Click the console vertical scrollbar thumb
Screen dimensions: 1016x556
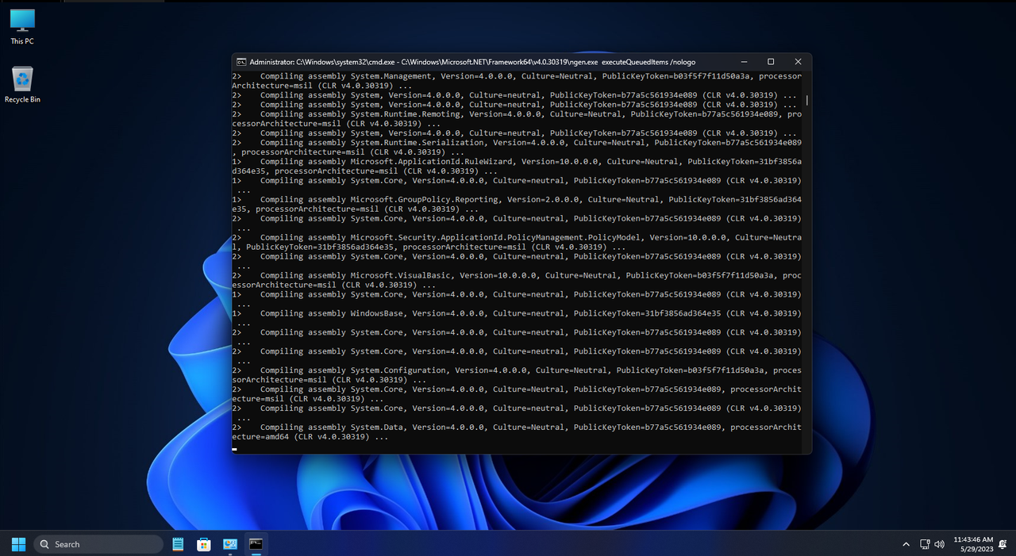pyautogui.click(x=807, y=100)
